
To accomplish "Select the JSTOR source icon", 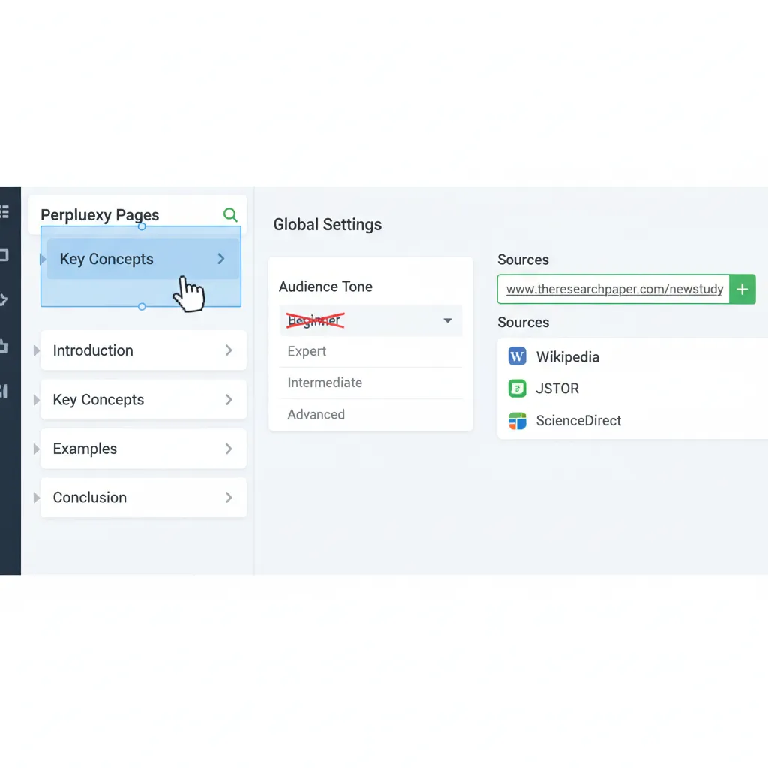I will pyautogui.click(x=516, y=388).
